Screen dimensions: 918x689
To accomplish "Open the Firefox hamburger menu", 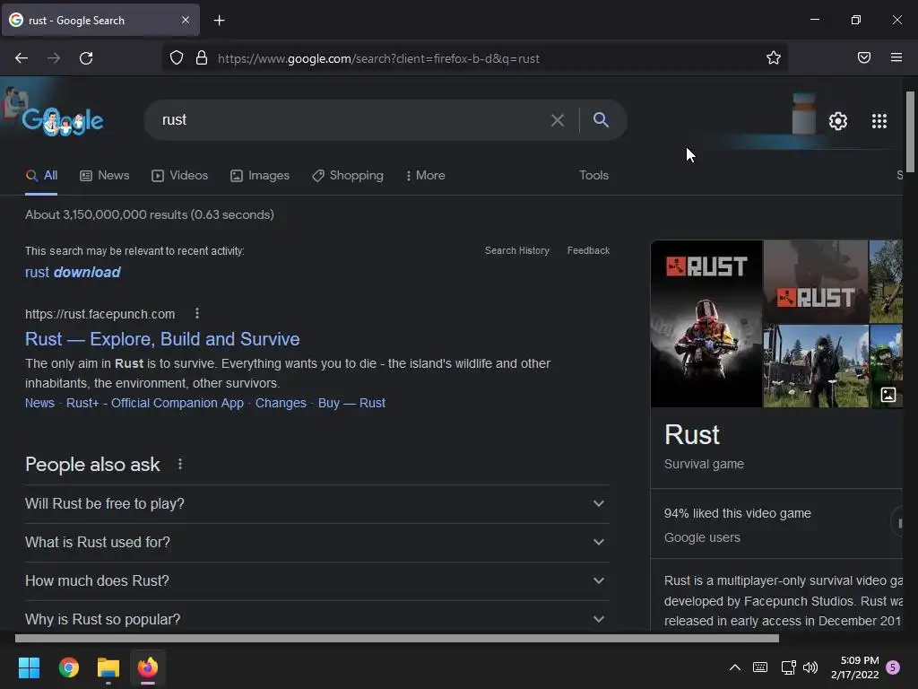I will coord(896,57).
